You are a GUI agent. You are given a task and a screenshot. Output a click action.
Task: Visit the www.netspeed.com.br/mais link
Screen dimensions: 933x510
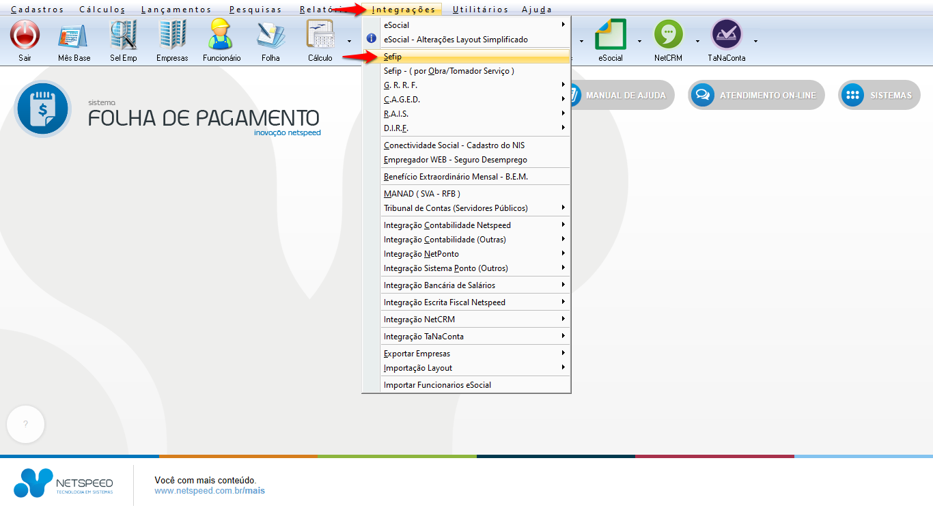click(210, 491)
